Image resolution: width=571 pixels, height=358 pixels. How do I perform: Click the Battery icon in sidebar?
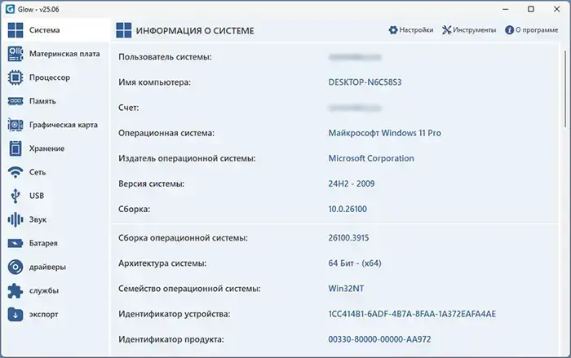click(x=15, y=243)
